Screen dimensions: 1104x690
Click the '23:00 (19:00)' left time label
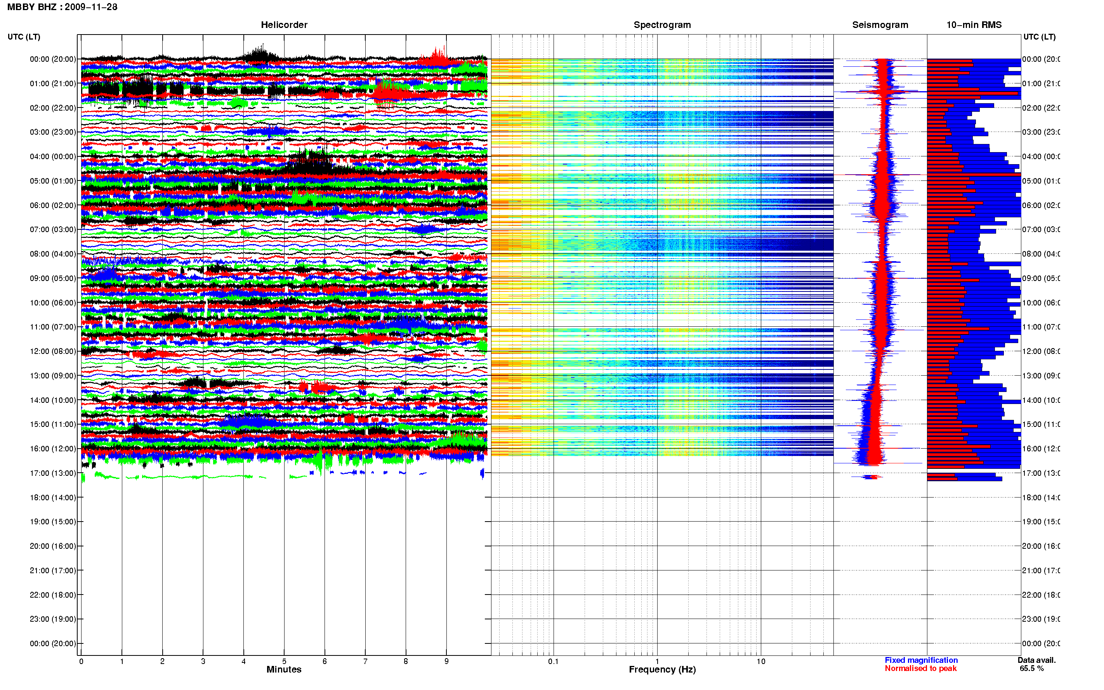[53, 619]
